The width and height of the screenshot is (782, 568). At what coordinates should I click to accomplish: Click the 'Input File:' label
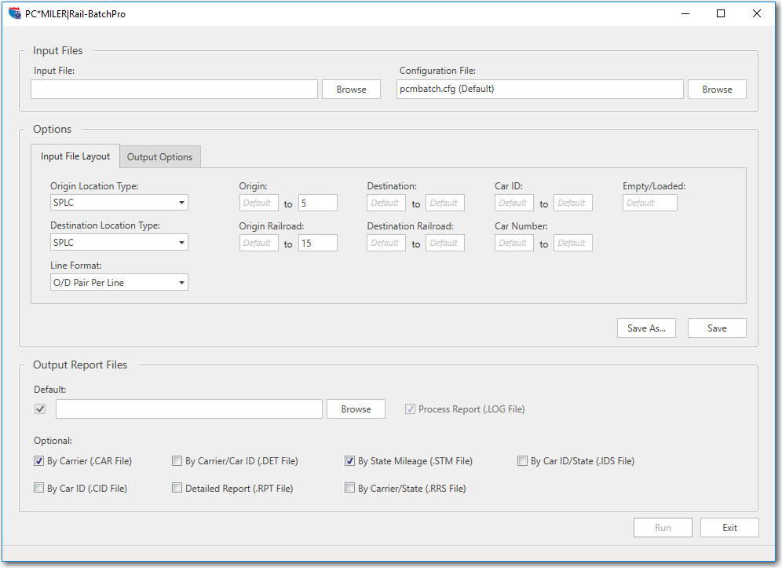click(54, 71)
